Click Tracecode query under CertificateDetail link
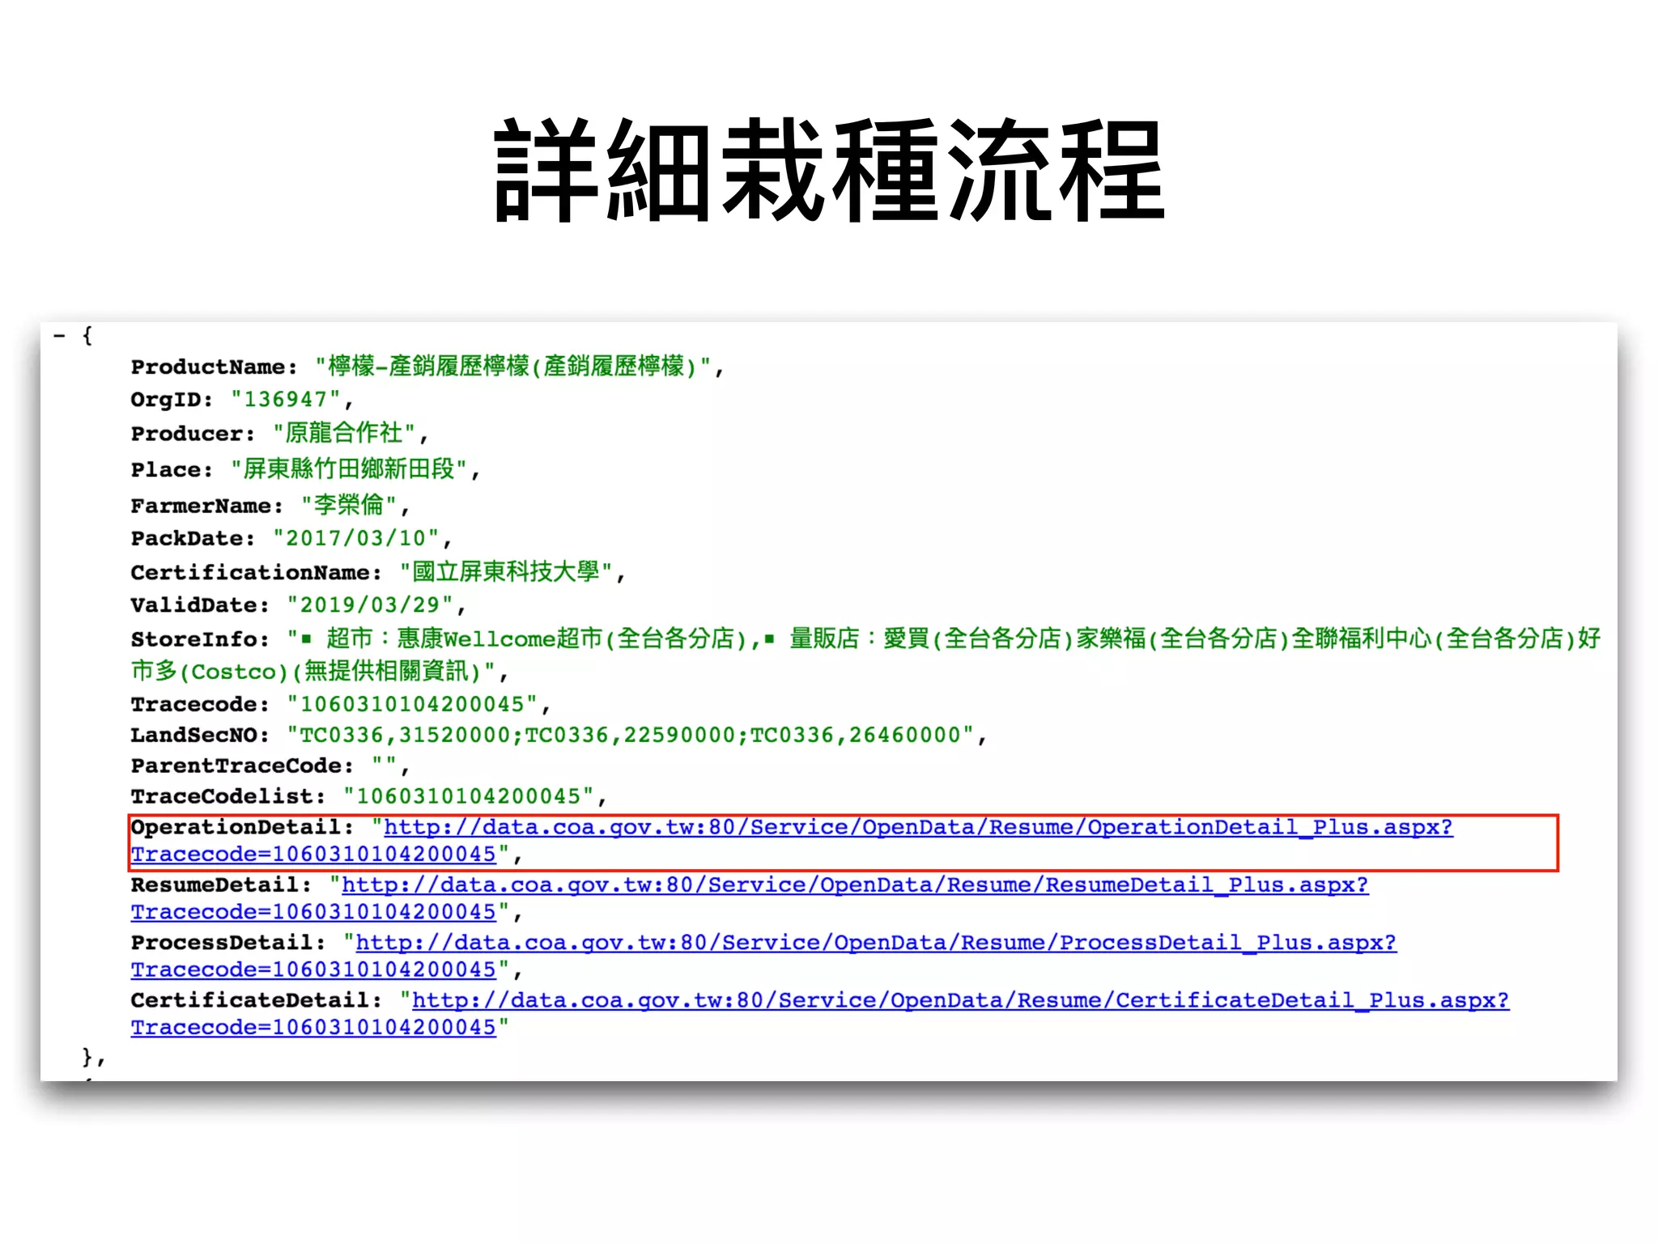 [313, 1028]
